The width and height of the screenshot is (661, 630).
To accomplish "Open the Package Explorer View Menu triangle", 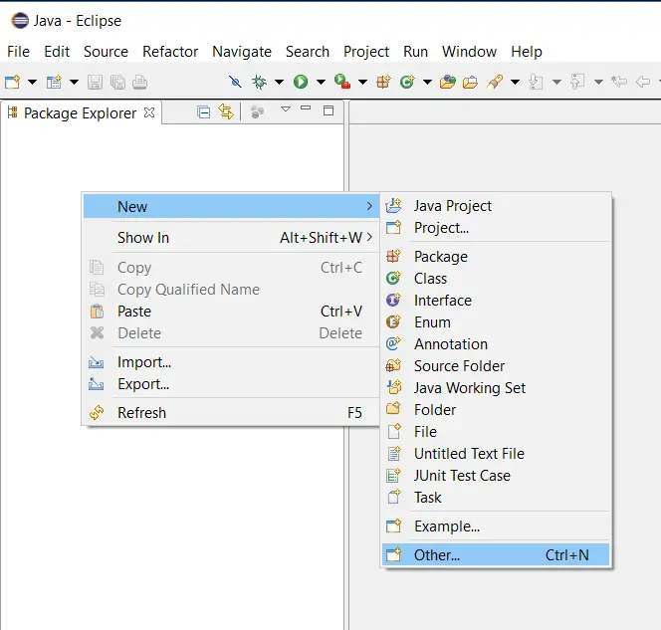I will [286, 109].
